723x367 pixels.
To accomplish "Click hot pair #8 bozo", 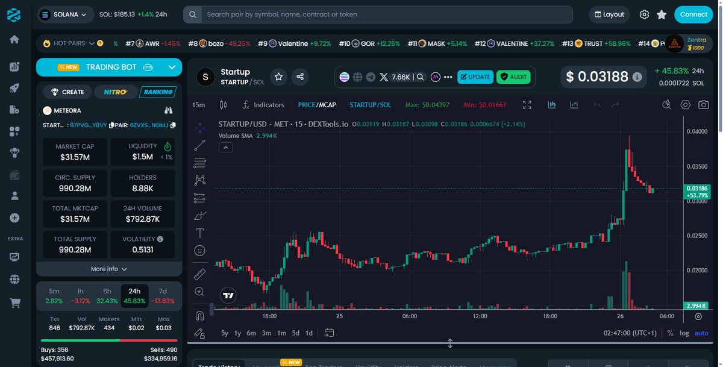I will (220, 43).
